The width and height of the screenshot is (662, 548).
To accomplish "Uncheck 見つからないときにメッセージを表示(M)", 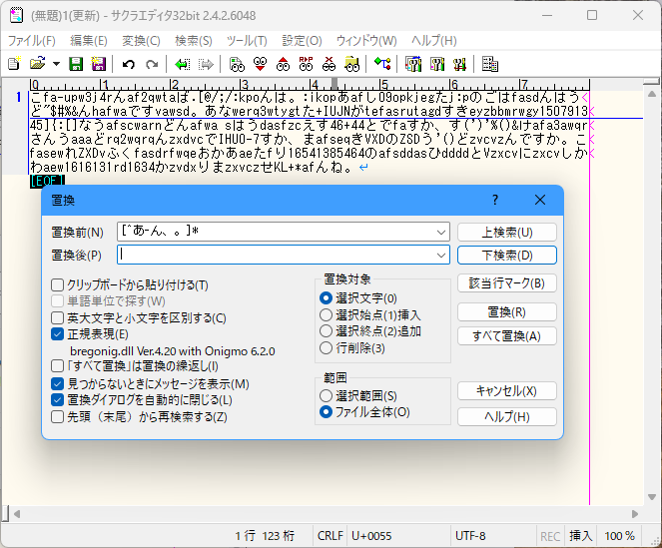I will [58, 383].
